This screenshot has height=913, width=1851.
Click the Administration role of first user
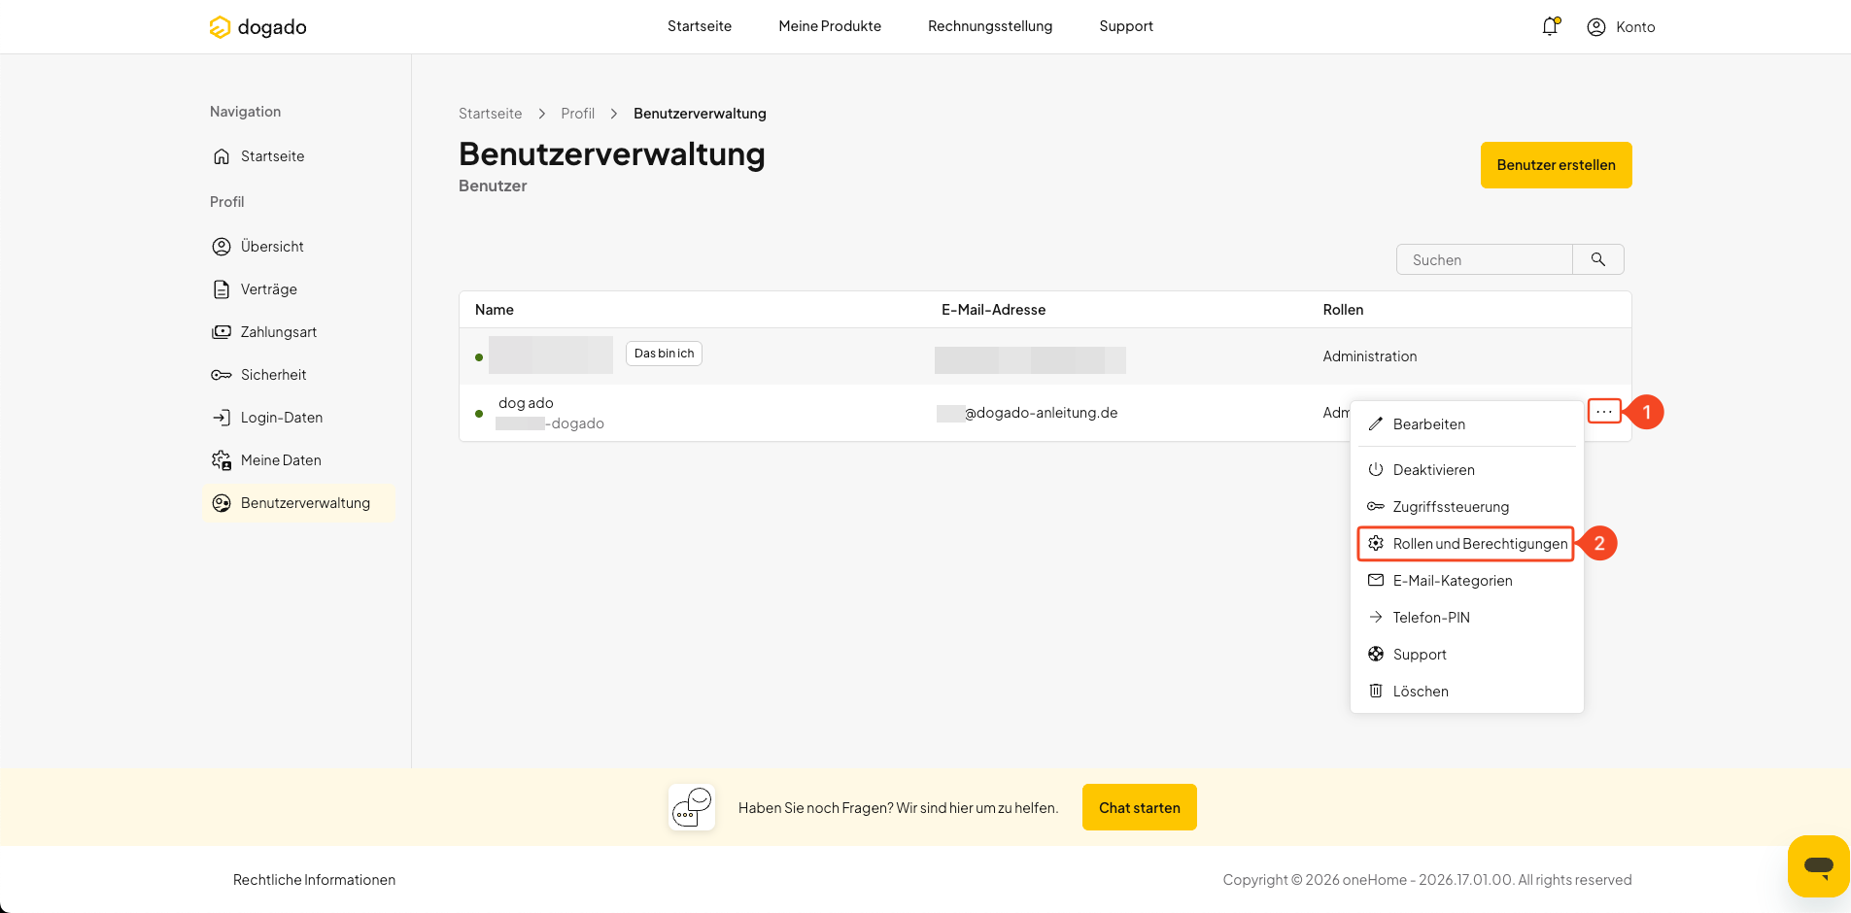pos(1369,356)
